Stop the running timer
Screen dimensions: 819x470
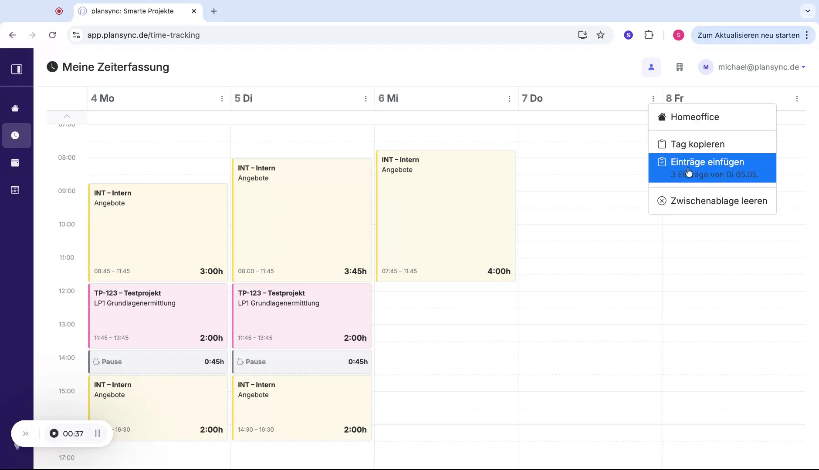pos(54,433)
